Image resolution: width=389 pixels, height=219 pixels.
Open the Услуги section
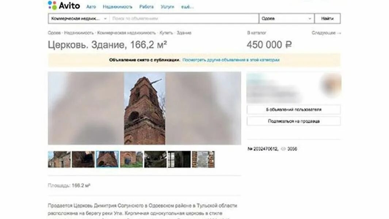pyautogui.click(x=167, y=7)
